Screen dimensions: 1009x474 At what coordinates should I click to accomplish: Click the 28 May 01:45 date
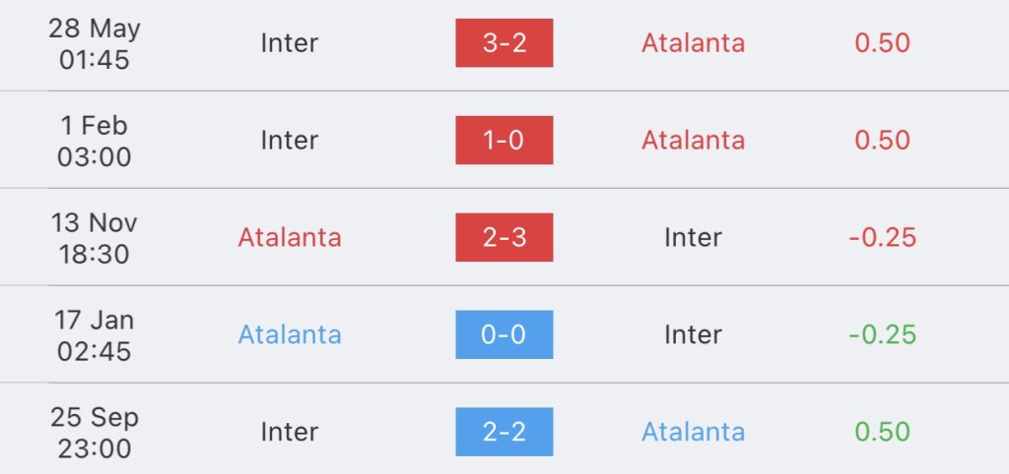95,43
